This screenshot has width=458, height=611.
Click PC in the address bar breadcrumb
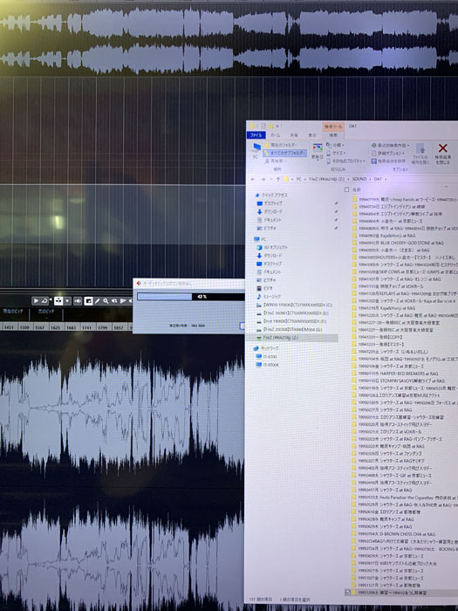click(x=298, y=179)
